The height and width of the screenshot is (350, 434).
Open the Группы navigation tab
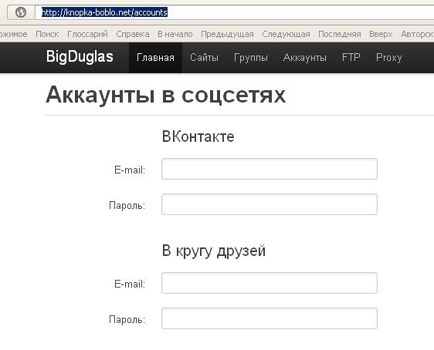click(251, 58)
